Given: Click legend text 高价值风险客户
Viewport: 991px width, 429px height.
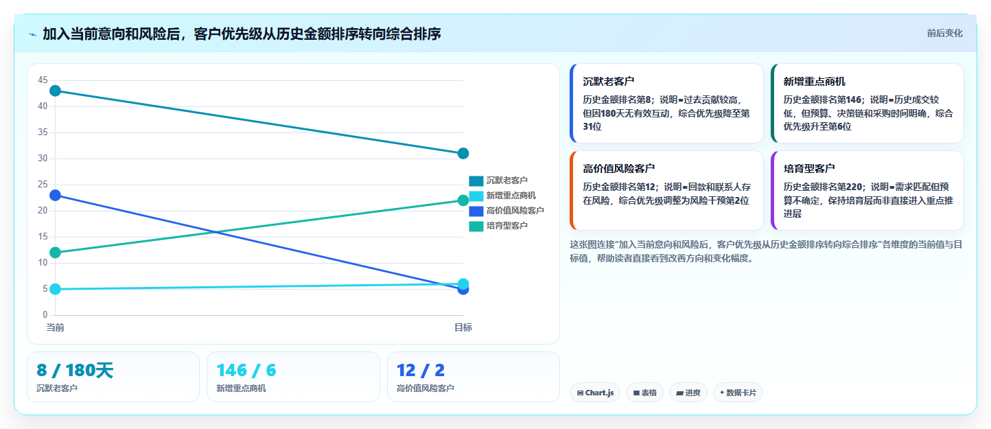Looking at the screenshot, I should (x=515, y=211).
